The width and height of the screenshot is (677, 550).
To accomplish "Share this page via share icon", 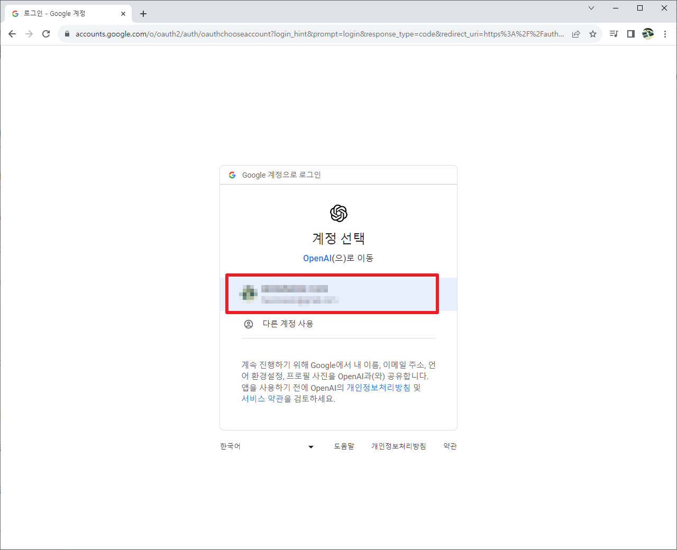I will point(576,34).
